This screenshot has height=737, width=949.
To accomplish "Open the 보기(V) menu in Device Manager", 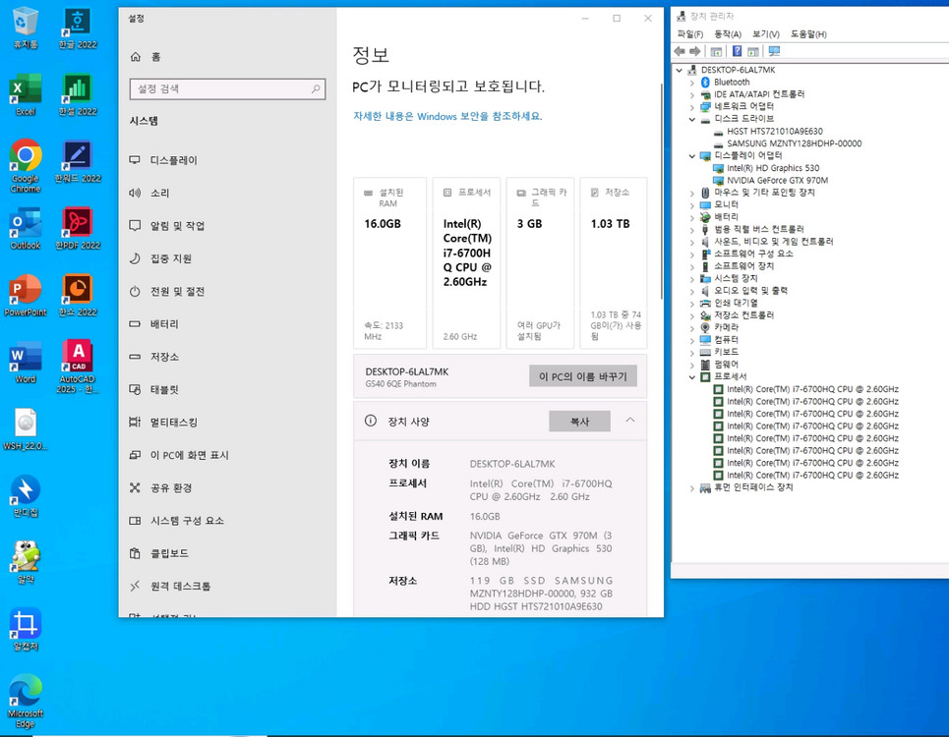I will (766, 34).
